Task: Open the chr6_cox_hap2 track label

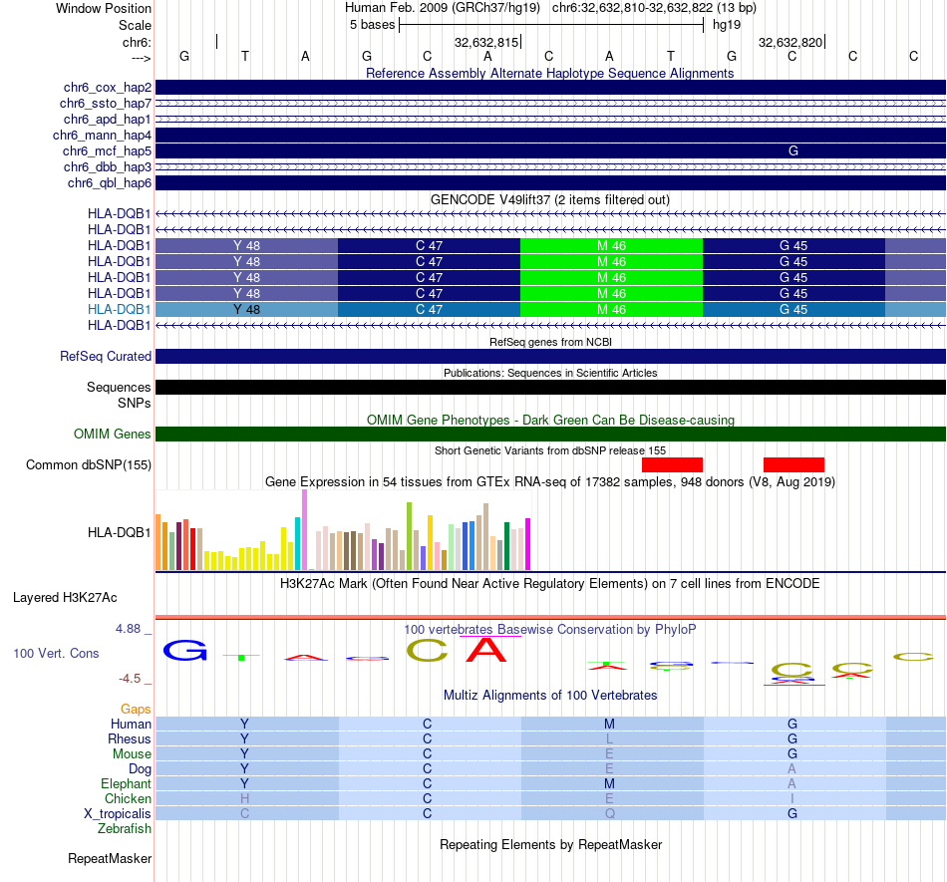Action: click(x=108, y=88)
